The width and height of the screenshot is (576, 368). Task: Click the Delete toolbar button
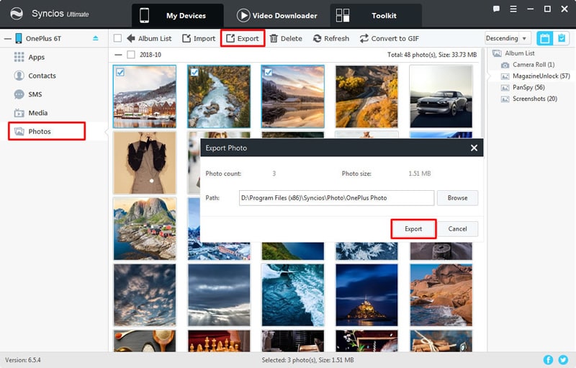coord(286,38)
